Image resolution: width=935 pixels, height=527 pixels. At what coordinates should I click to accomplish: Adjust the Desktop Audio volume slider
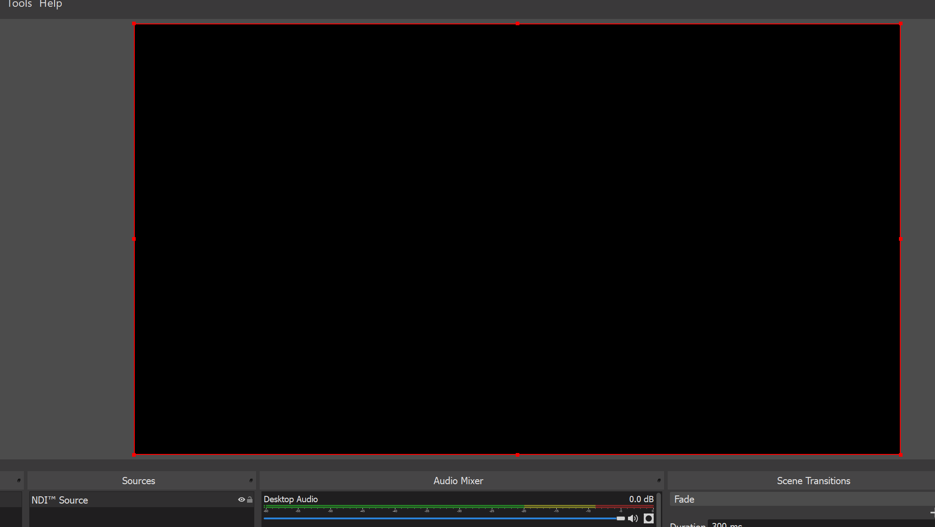click(451, 518)
